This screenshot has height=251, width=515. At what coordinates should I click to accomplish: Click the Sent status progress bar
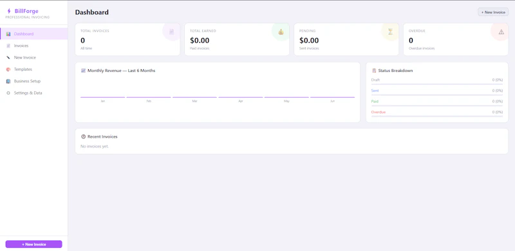pyautogui.click(x=437, y=95)
